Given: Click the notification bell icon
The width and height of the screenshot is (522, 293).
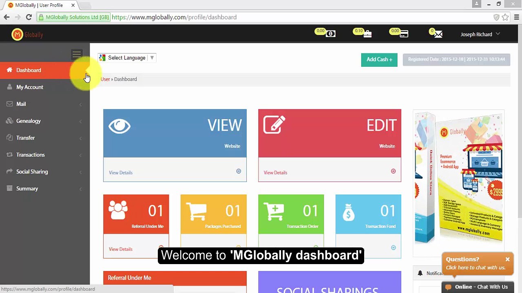Looking at the screenshot, I should point(420,273).
